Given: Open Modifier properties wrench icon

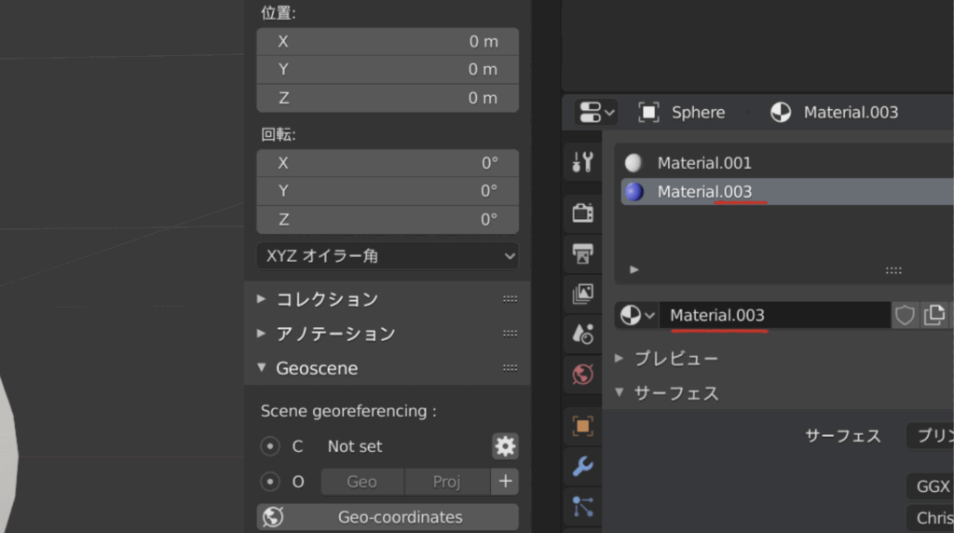Looking at the screenshot, I should (583, 466).
